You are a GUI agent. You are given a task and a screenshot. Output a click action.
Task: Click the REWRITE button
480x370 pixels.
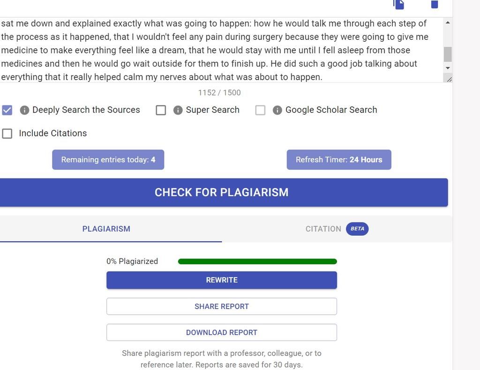tap(222, 280)
